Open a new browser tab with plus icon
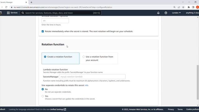This screenshot has width=199, height=112. coord(31,2)
